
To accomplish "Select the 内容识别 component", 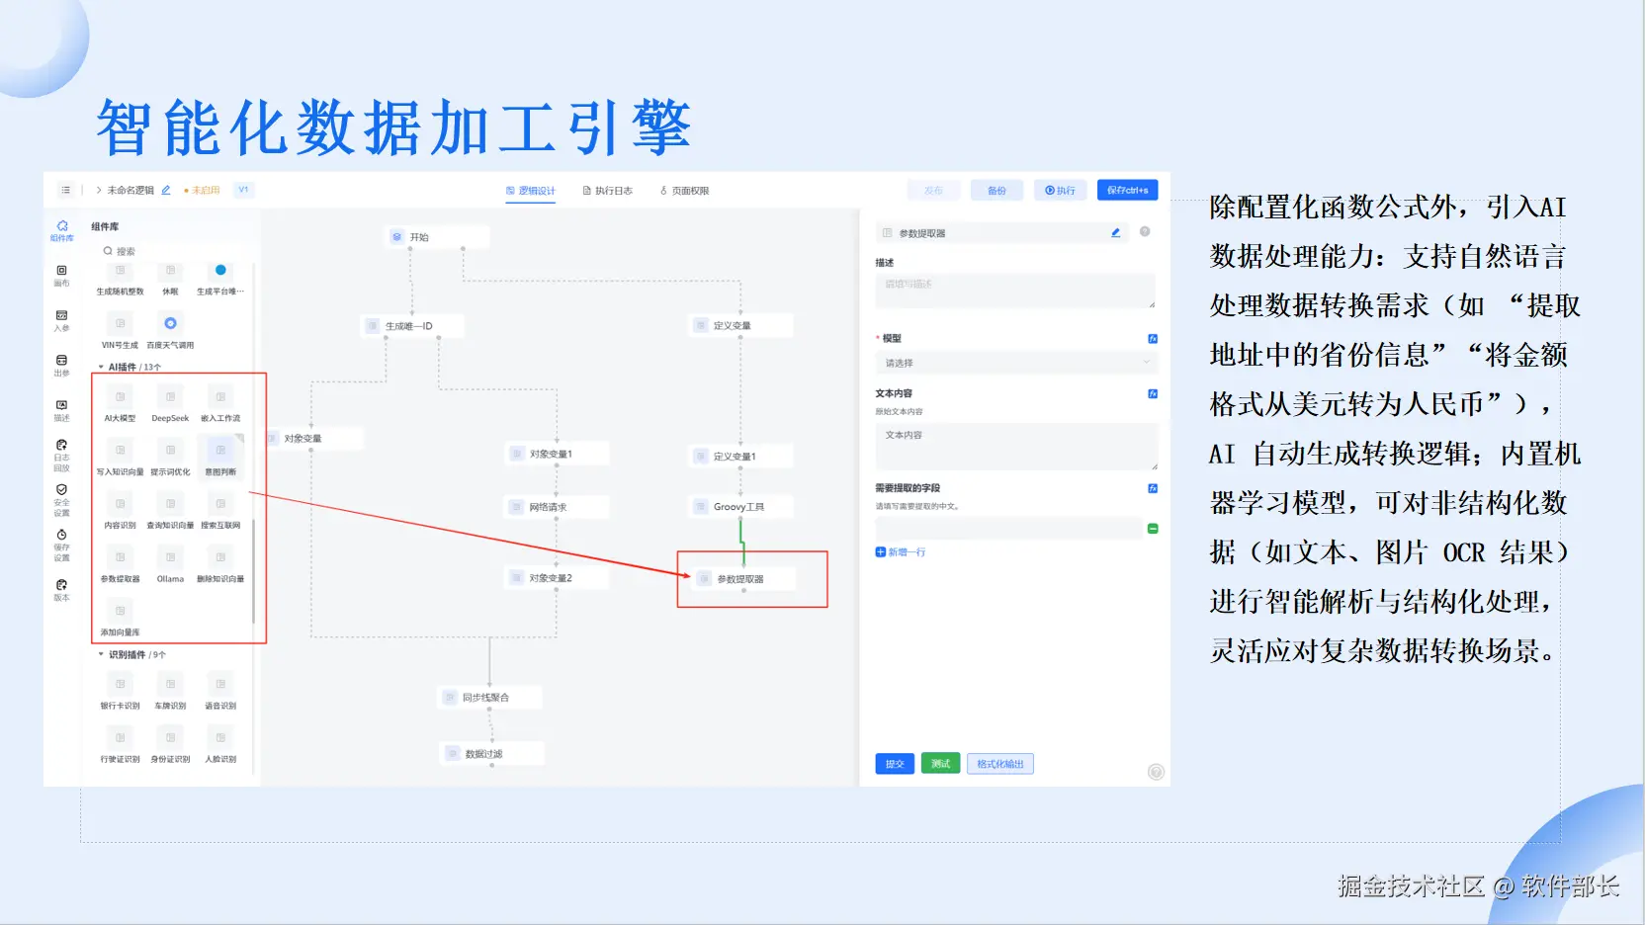I will click(x=120, y=511).
